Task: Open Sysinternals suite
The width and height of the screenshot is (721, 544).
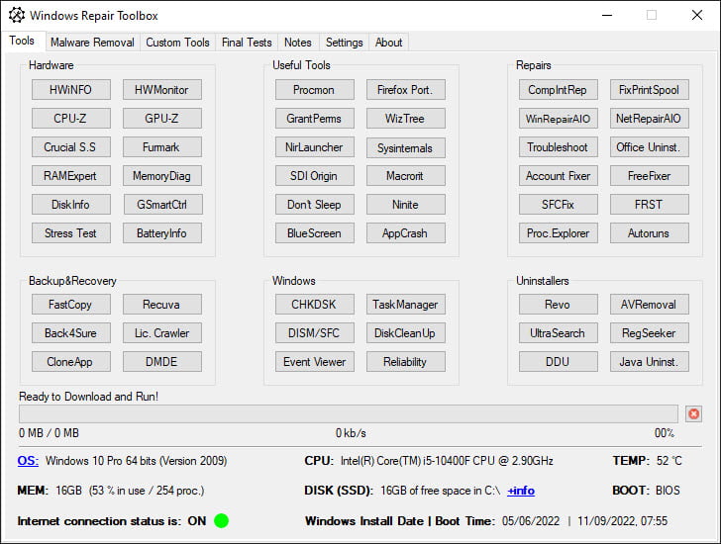Action: tap(406, 147)
